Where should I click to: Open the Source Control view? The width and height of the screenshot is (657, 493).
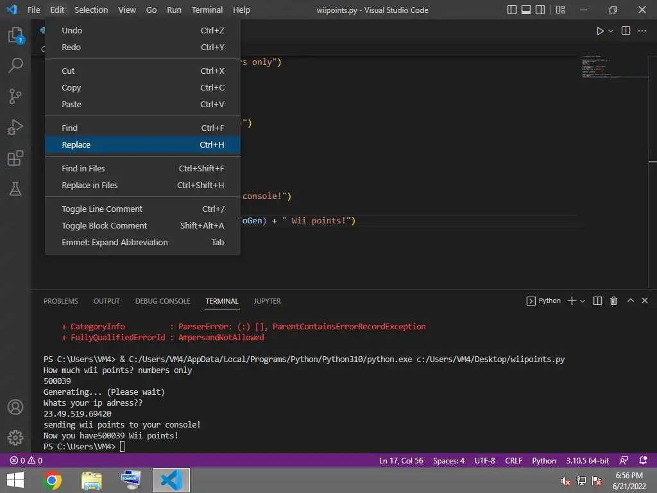[x=15, y=96]
